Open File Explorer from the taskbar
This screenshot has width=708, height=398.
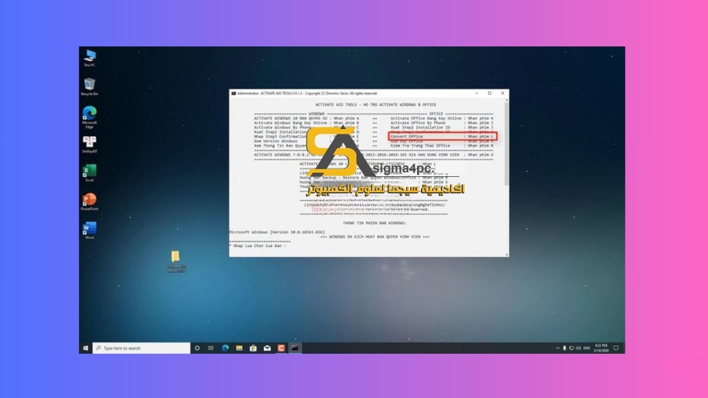pyautogui.click(x=240, y=348)
